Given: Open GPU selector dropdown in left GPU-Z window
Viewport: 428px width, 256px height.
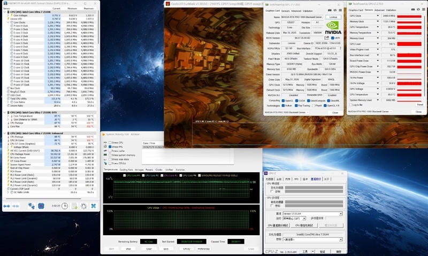Looking at the screenshot, I should (x=287, y=112).
